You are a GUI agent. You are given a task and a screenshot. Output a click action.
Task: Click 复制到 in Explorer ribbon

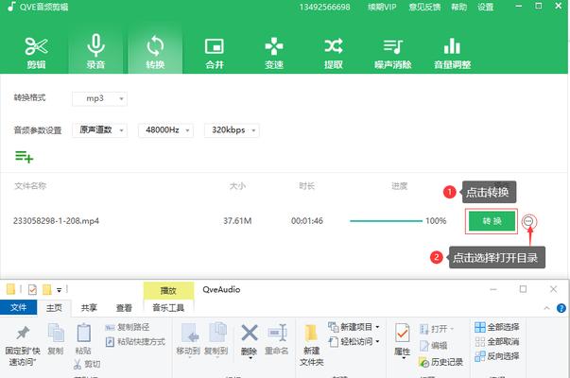[216, 338]
